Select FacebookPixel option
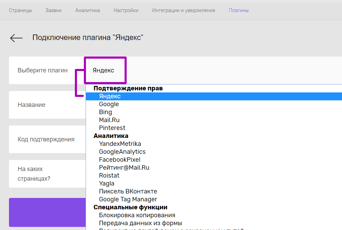This screenshot has width=342, height=230. point(214,160)
